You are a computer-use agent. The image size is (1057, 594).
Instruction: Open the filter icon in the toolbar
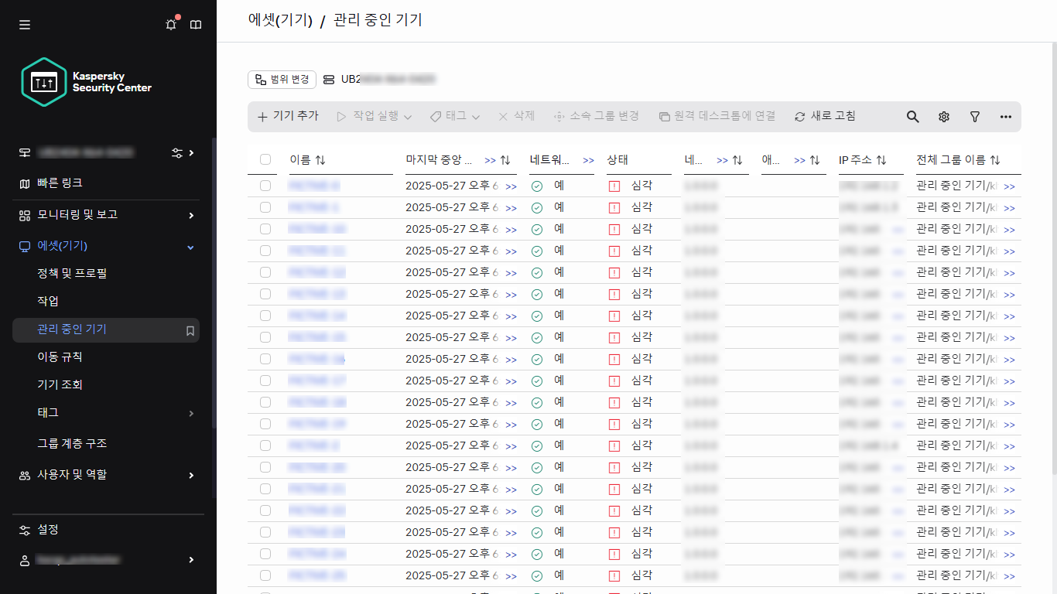click(974, 116)
